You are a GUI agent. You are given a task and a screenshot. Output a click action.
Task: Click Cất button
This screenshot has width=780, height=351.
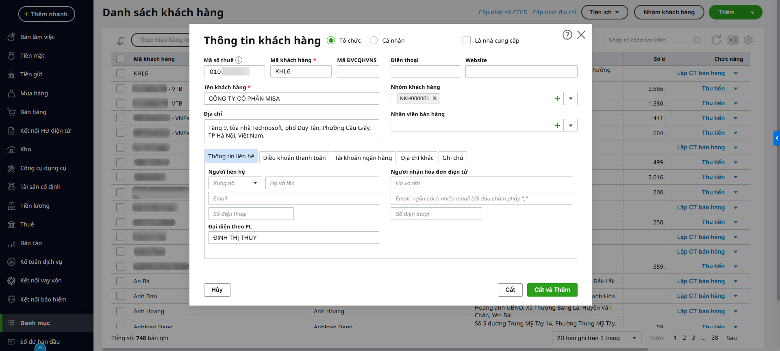[x=510, y=290]
